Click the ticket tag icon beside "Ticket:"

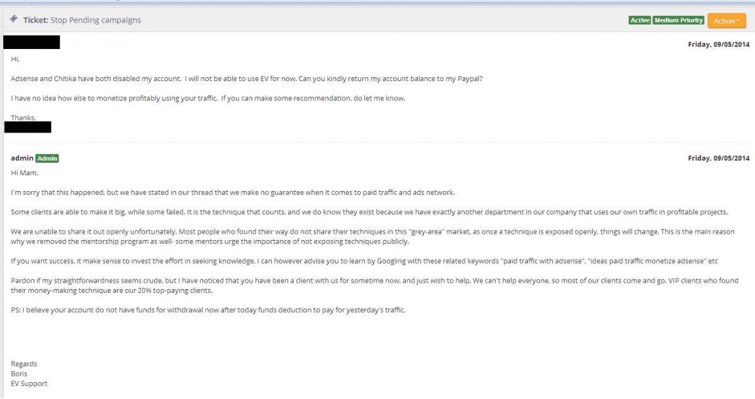[14, 19]
